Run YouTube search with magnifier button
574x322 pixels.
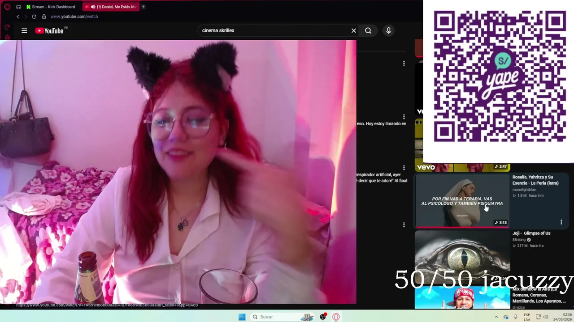pos(368,30)
